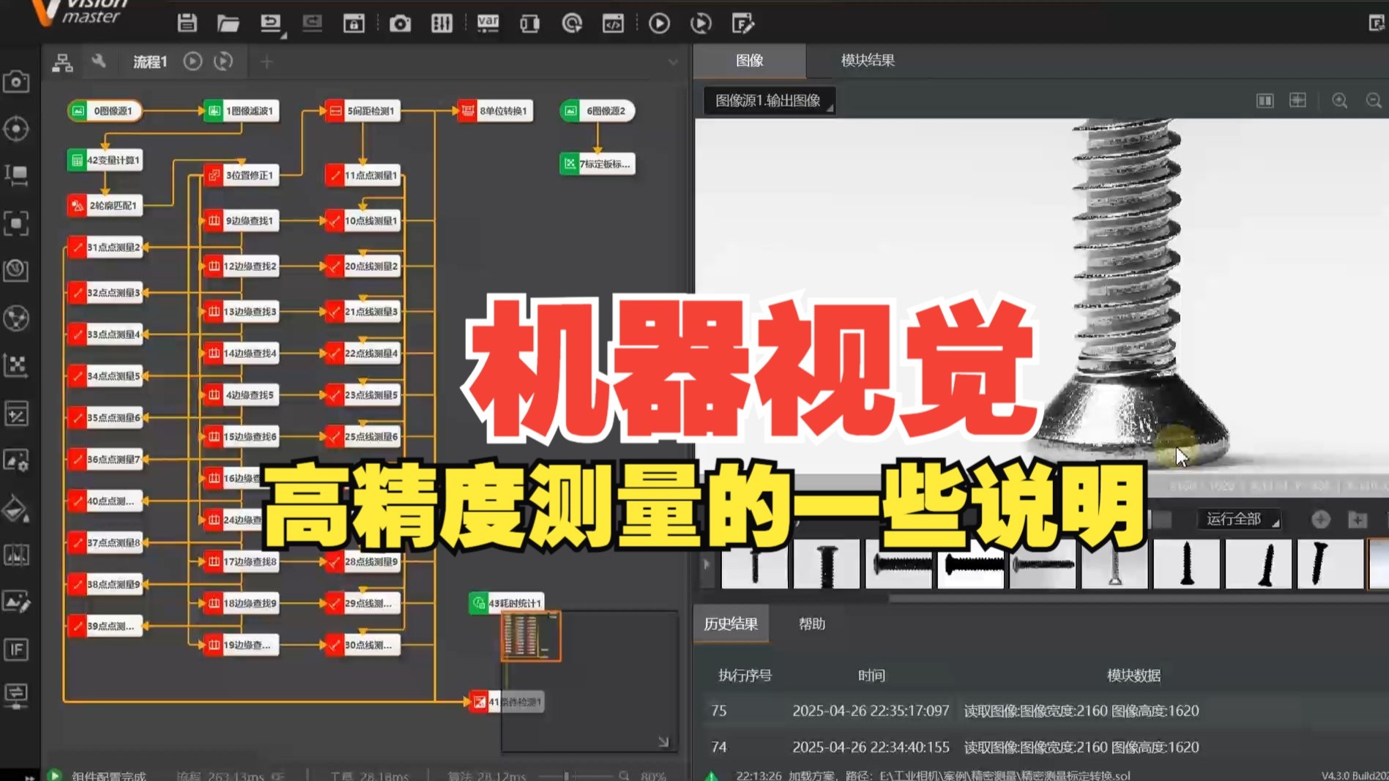Open the folder icon in top toolbar
The height and width of the screenshot is (781, 1389).
(228, 23)
